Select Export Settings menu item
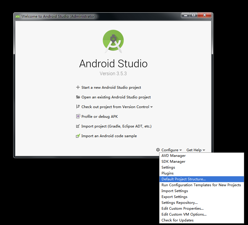Screen dimensions: 248x225 (202, 197)
